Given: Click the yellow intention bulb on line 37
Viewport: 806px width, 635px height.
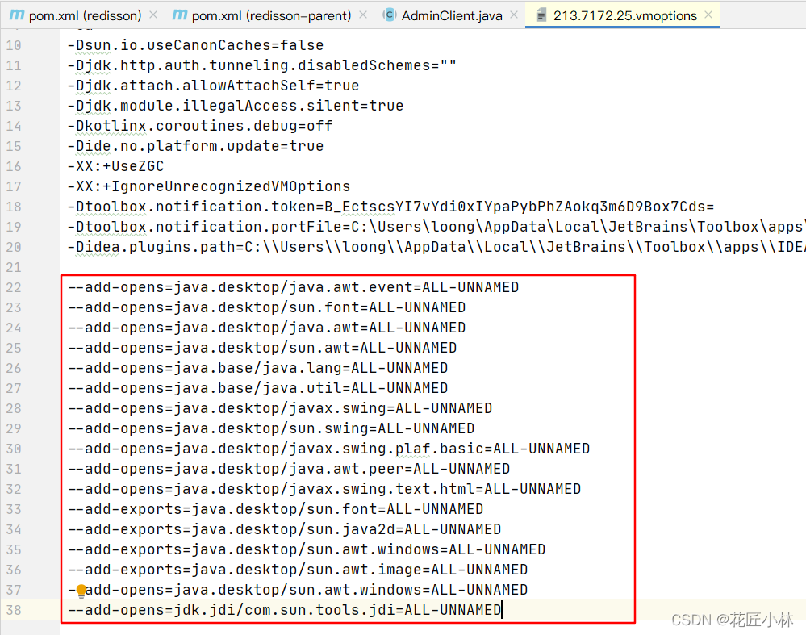Looking at the screenshot, I should [x=81, y=591].
